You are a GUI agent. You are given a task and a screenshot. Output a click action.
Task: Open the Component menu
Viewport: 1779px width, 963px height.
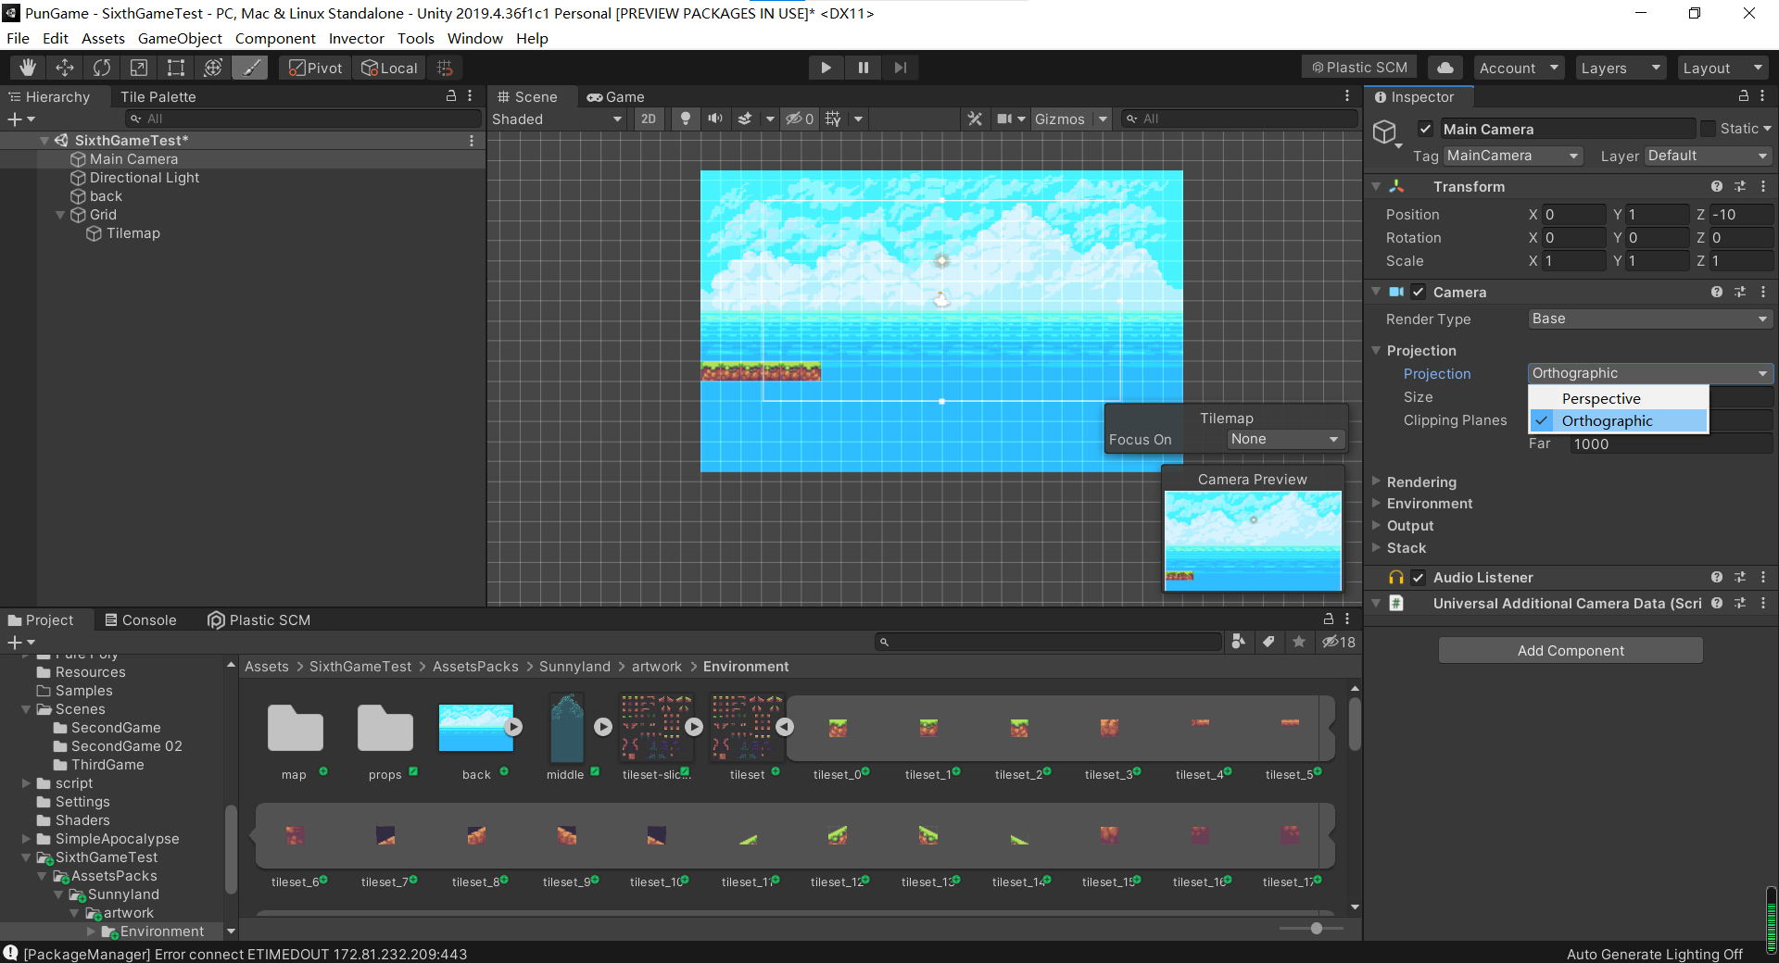point(275,38)
